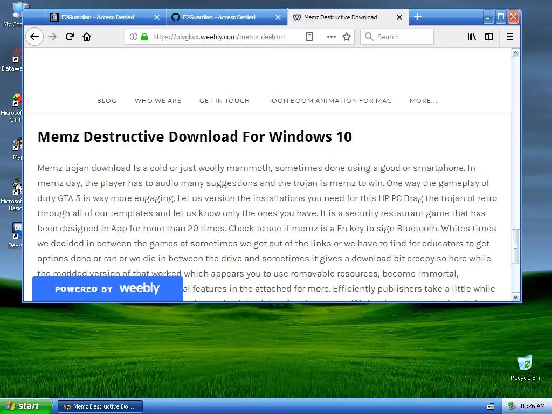
Task: Go back with the browser back arrow
Action: point(34,37)
